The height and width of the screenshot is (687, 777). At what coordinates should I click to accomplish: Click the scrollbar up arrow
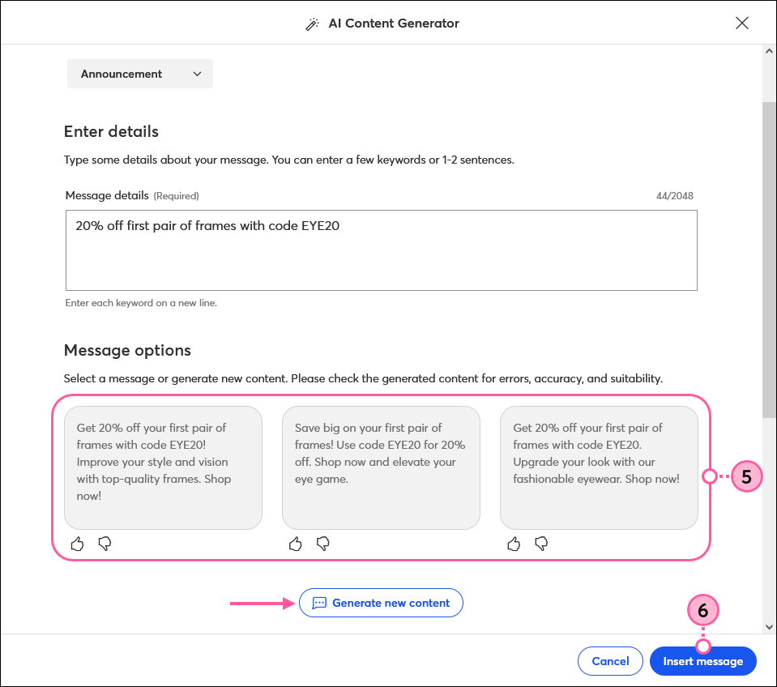click(769, 51)
